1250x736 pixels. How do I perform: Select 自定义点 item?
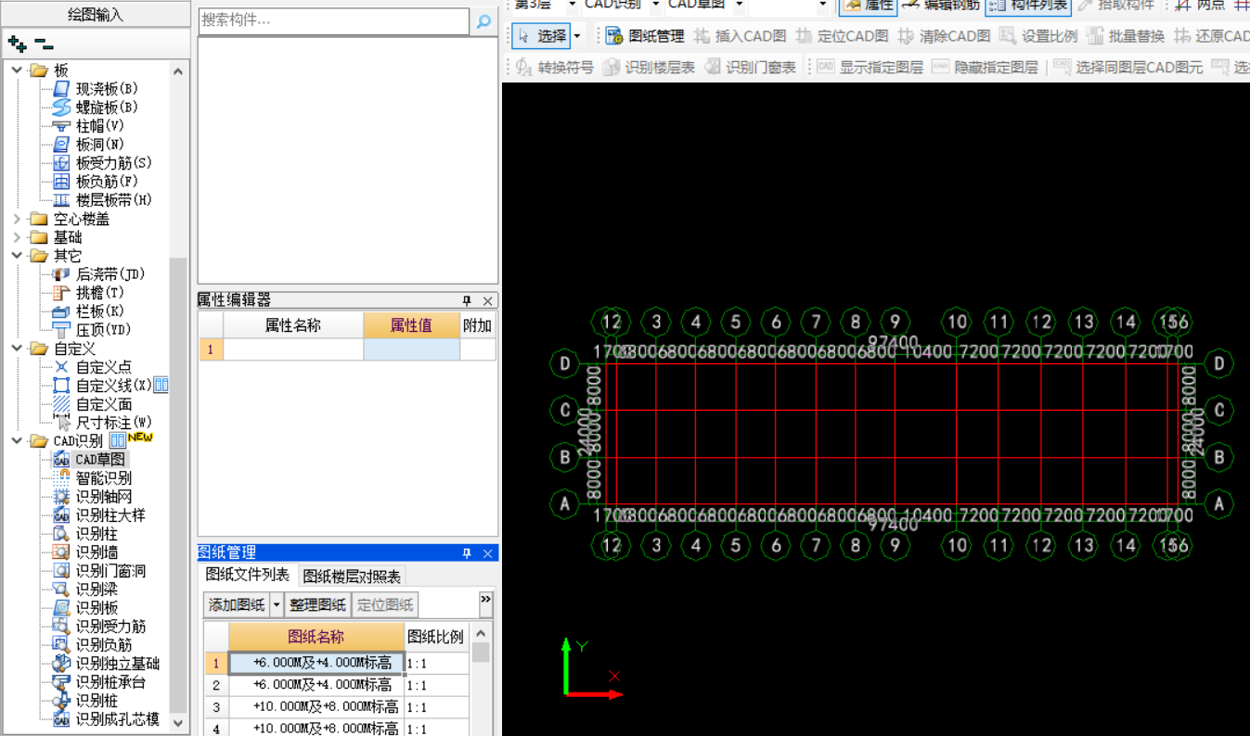(x=104, y=367)
